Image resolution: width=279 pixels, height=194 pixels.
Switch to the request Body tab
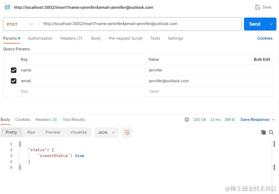tap(96, 38)
